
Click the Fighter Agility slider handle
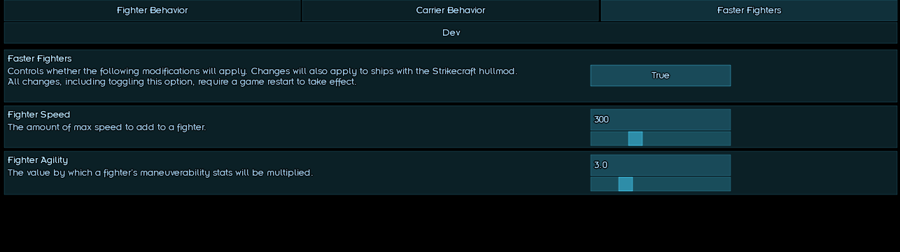point(626,184)
